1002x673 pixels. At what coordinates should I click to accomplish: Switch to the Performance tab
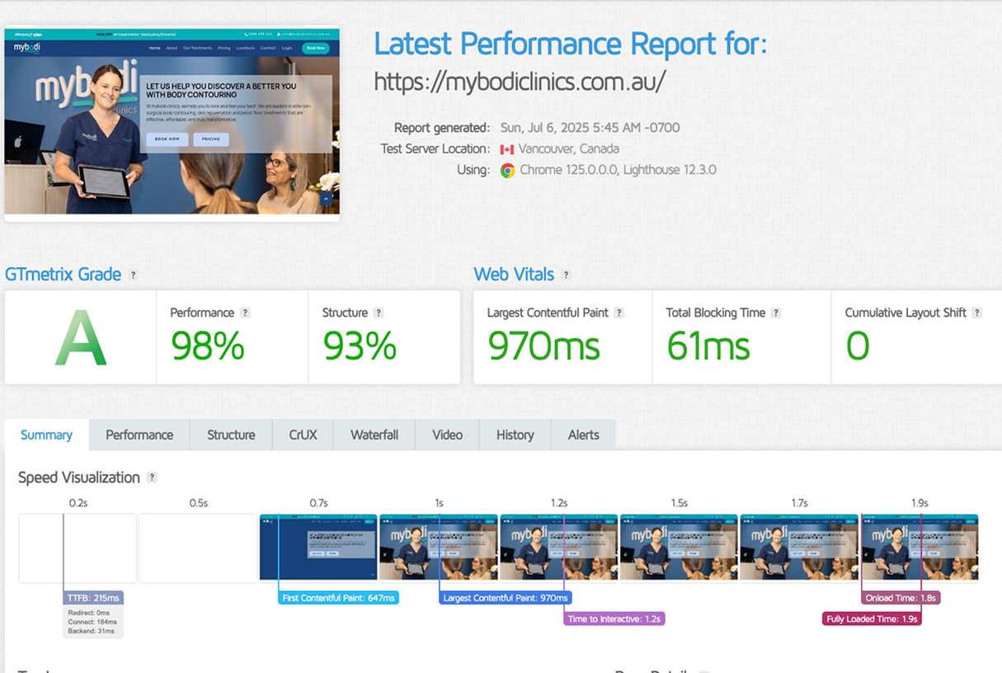pyautogui.click(x=139, y=435)
